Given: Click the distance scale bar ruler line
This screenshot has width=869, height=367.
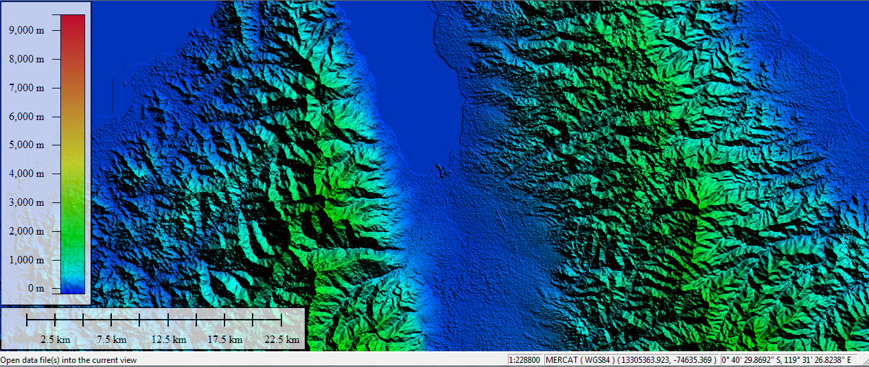Looking at the screenshot, I should pyautogui.click(x=154, y=319).
